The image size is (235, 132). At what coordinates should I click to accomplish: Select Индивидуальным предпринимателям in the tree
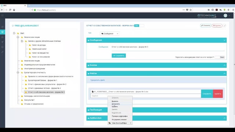[40, 65]
